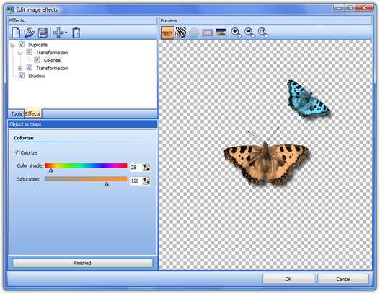The width and height of the screenshot is (380, 294).
Task: Click the Saturation slider handle
Action: 107,183
